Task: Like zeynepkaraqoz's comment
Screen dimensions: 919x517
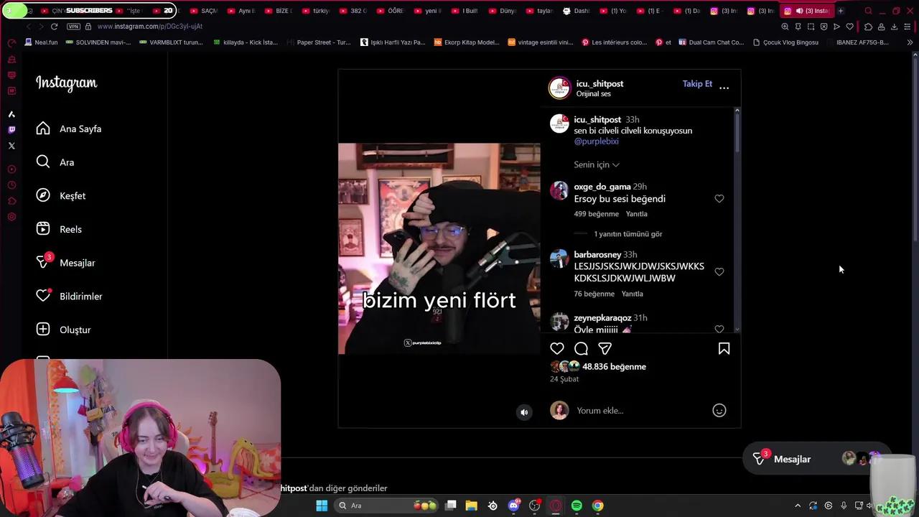Action: 719,329
